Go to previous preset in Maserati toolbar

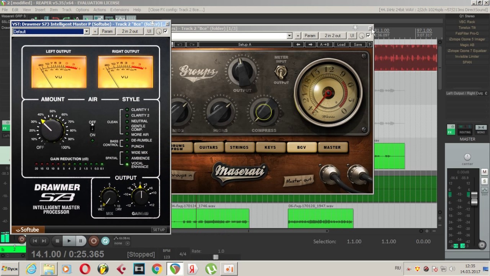tap(298, 44)
